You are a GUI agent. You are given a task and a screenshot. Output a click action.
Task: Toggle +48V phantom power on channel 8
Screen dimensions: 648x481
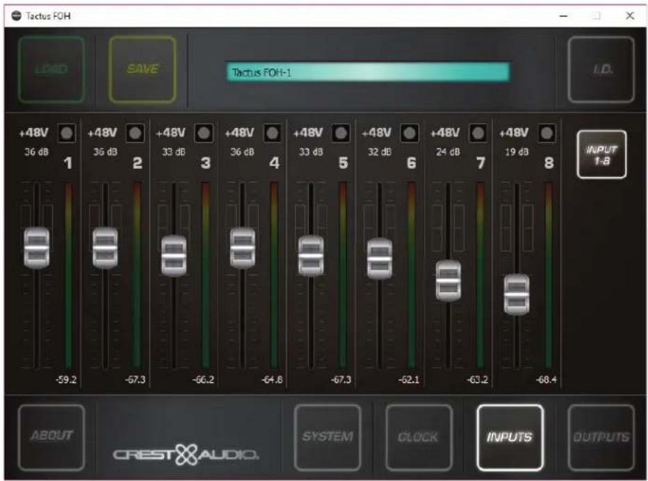click(546, 133)
